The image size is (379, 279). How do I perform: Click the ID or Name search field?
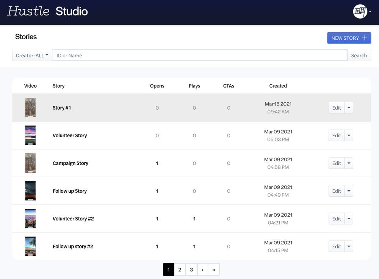[200, 55]
